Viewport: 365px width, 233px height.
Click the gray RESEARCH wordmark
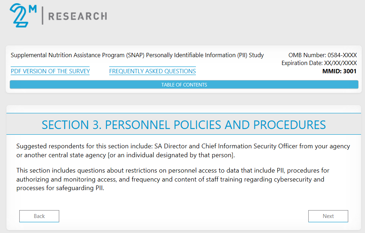tap(77, 16)
